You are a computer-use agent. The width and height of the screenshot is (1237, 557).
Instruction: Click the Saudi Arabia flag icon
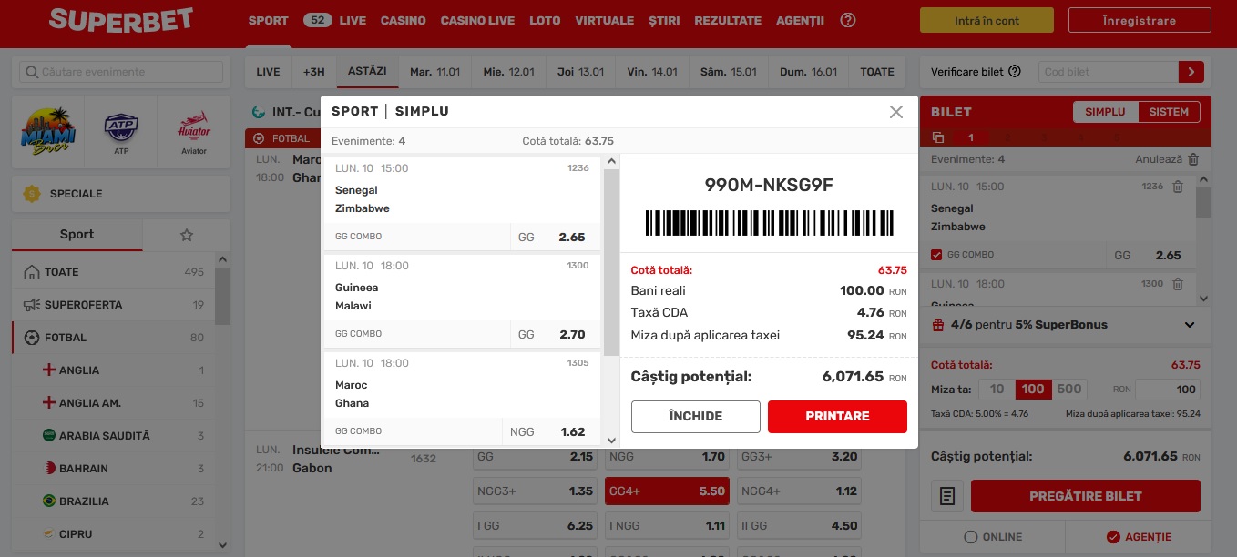pos(49,436)
